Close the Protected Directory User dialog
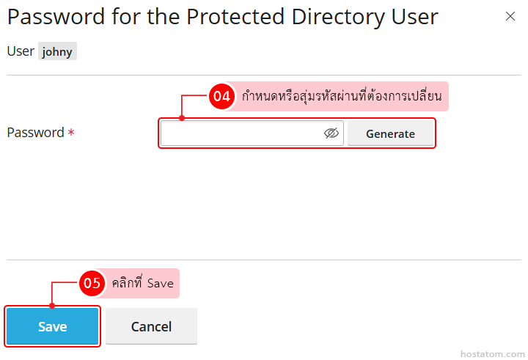Screen dimensions: 528x360 pos(510,16)
